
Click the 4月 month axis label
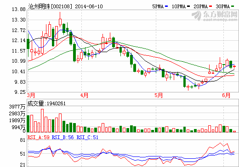[x=84, y=95]
